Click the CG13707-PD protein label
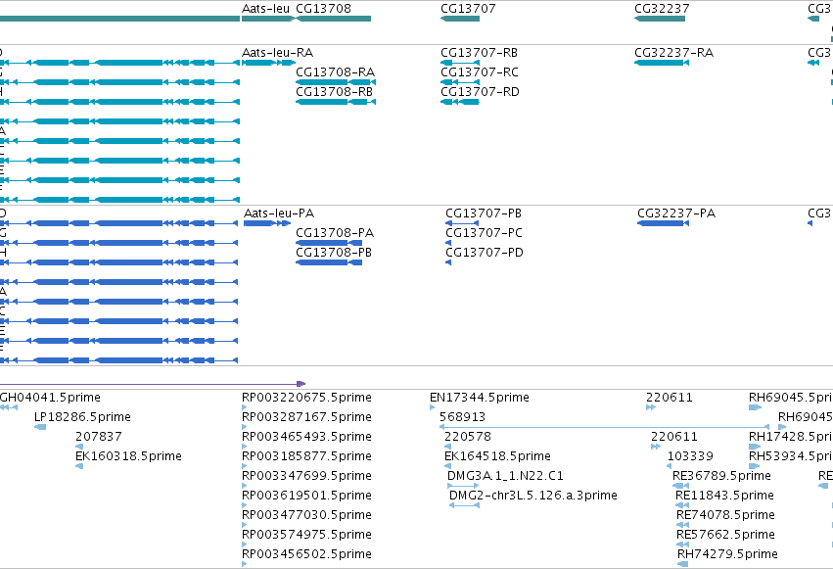Viewport: 833px width, 569px height. pos(485,253)
